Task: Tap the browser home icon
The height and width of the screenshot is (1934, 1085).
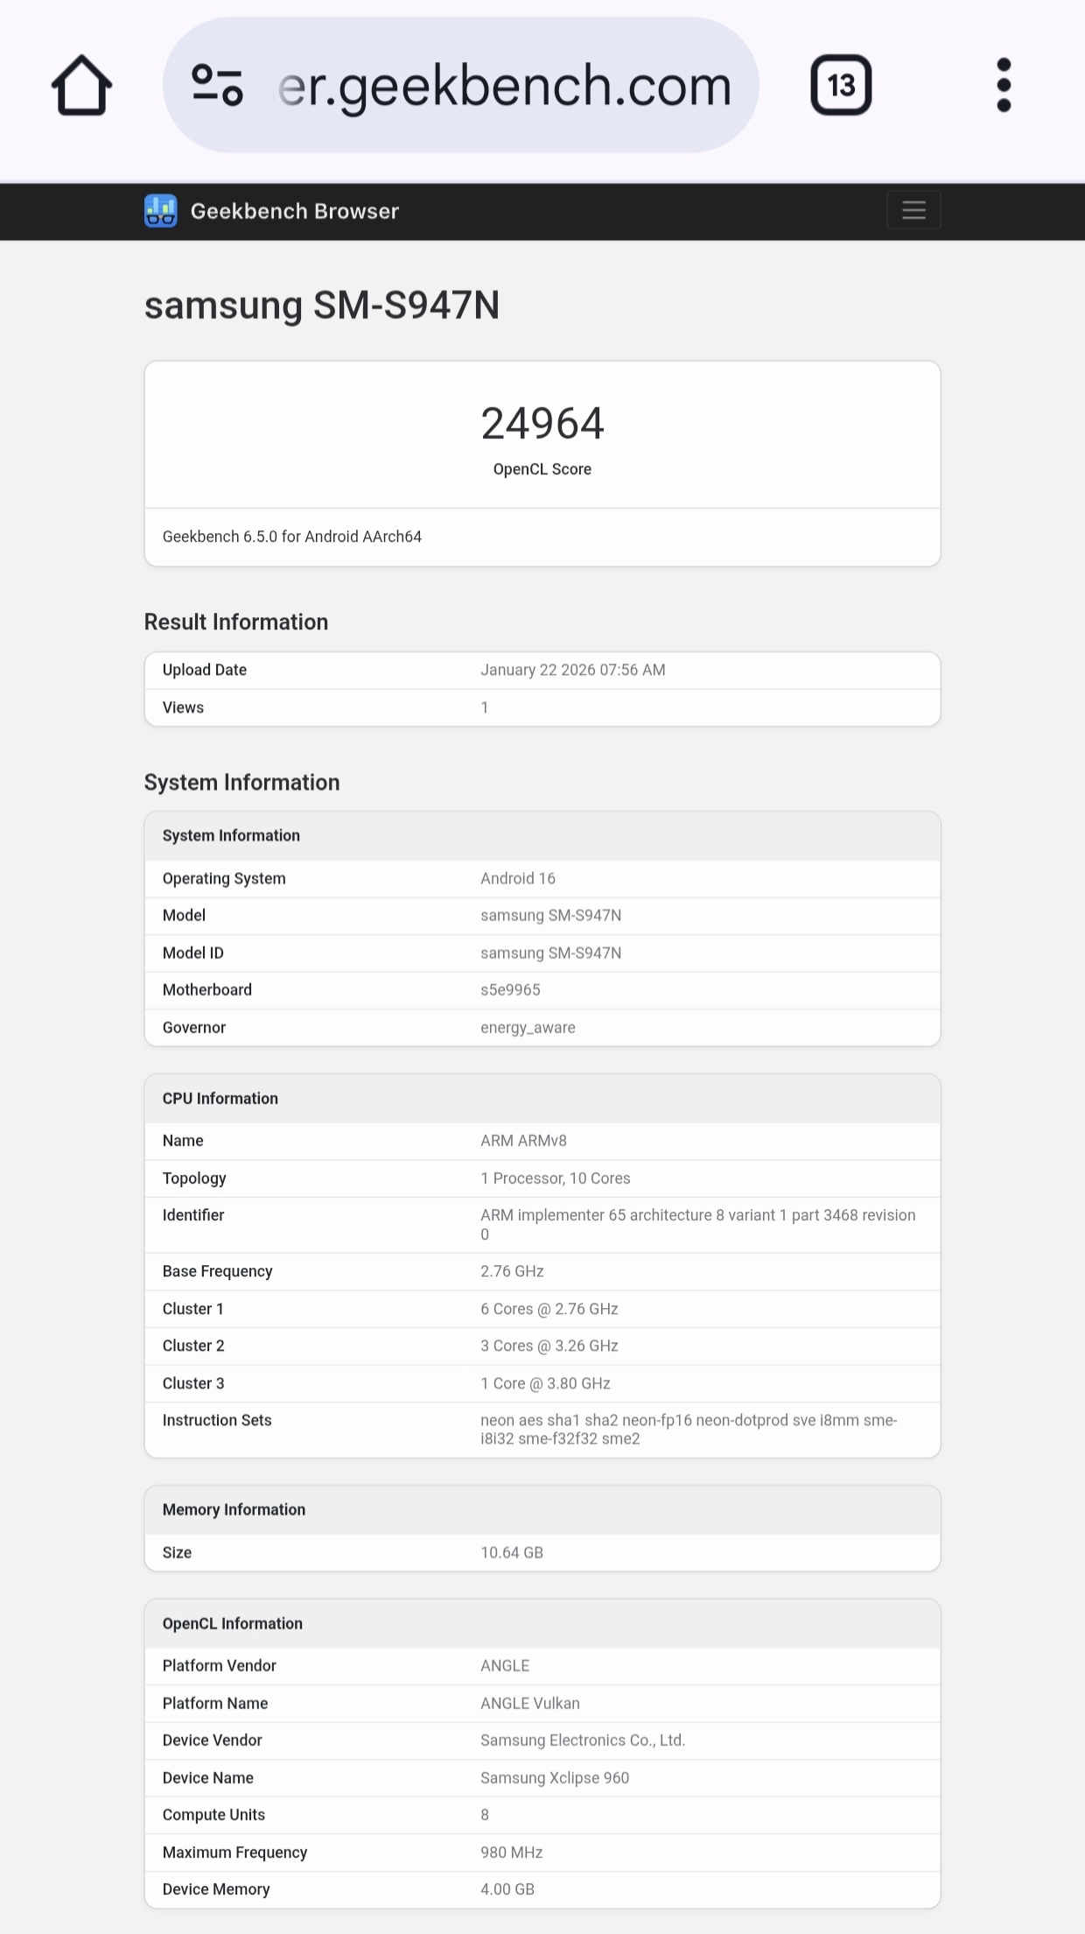Action: click(x=82, y=85)
